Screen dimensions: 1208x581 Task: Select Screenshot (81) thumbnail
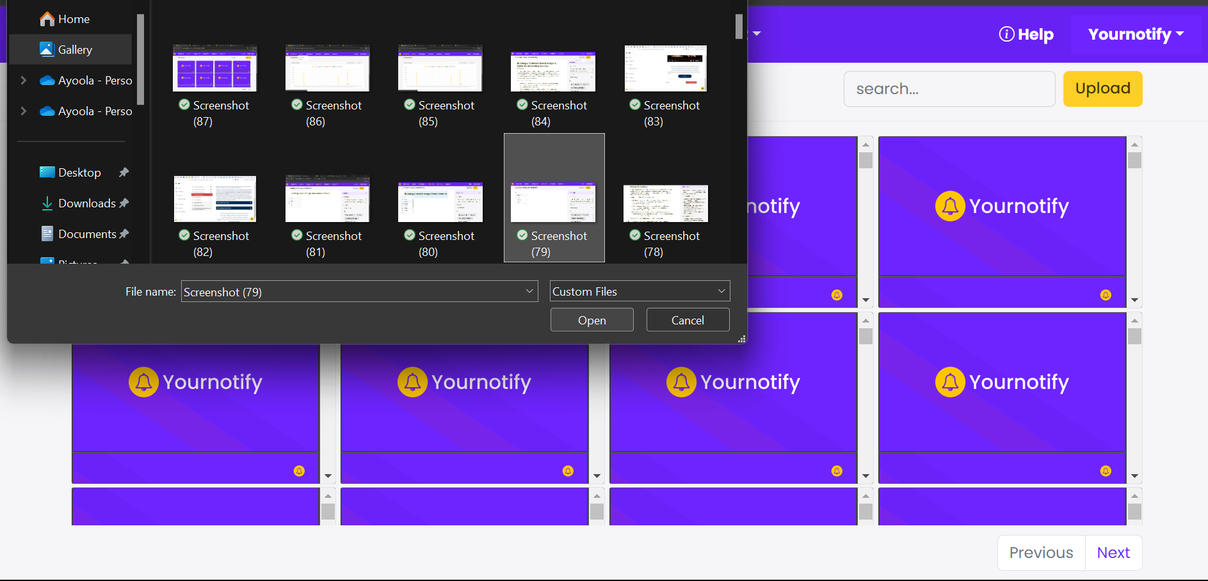[x=328, y=199]
